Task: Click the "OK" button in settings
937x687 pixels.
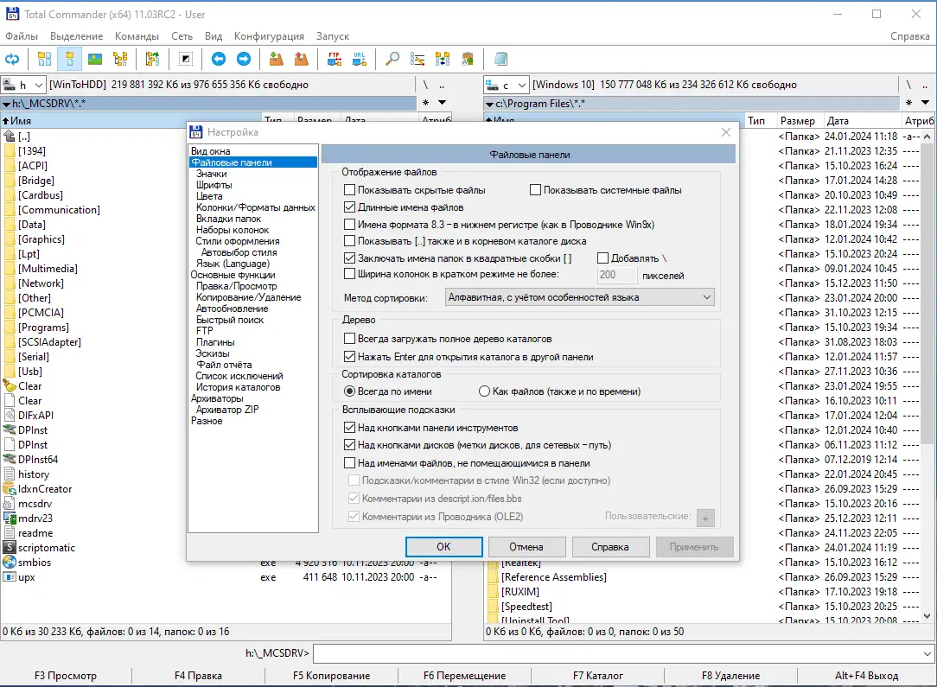Action: 443,547
